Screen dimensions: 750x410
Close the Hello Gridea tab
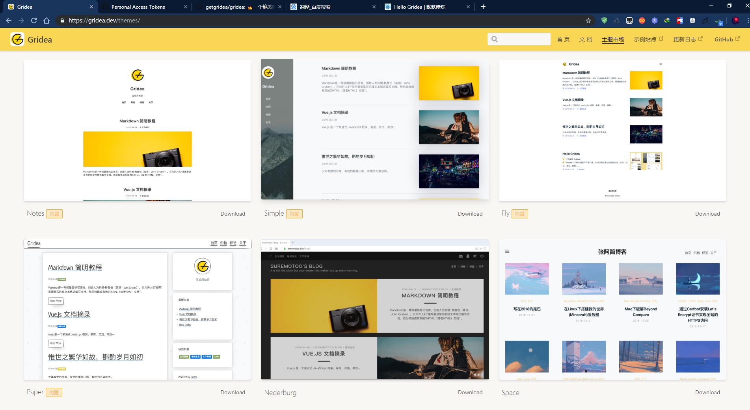click(468, 7)
